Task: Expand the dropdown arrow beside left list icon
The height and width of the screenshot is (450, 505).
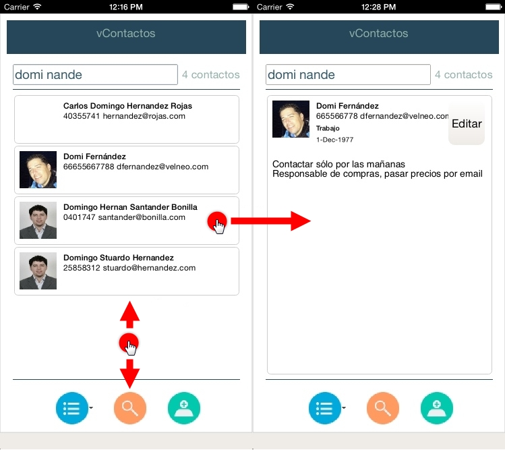Action: pos(91,408)
